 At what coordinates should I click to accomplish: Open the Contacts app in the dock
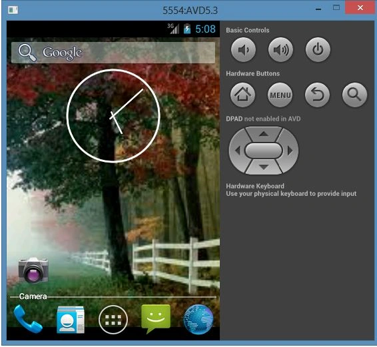71,320
